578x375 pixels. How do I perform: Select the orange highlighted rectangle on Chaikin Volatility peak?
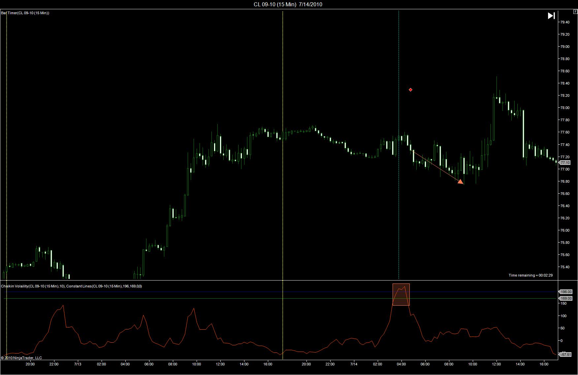[x=401, y=294]
